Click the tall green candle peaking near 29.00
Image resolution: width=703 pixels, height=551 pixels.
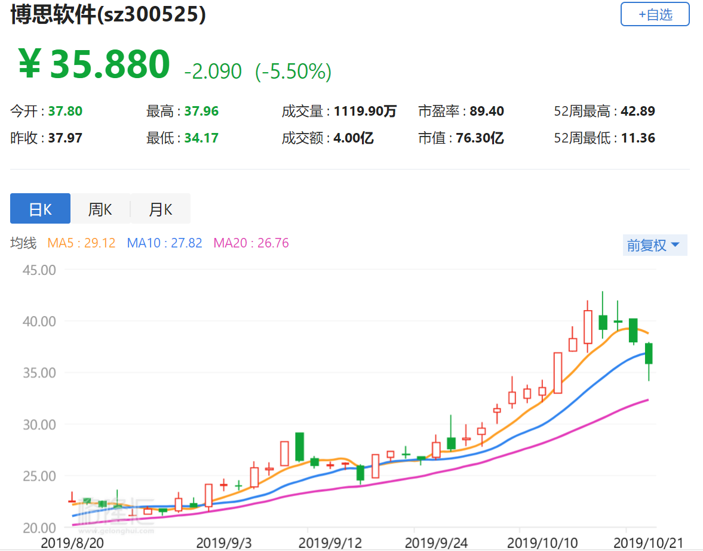(299, 447)
